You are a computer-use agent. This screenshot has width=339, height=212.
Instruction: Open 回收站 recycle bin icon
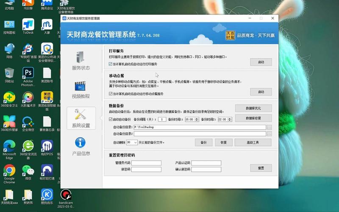coord(9,75)
